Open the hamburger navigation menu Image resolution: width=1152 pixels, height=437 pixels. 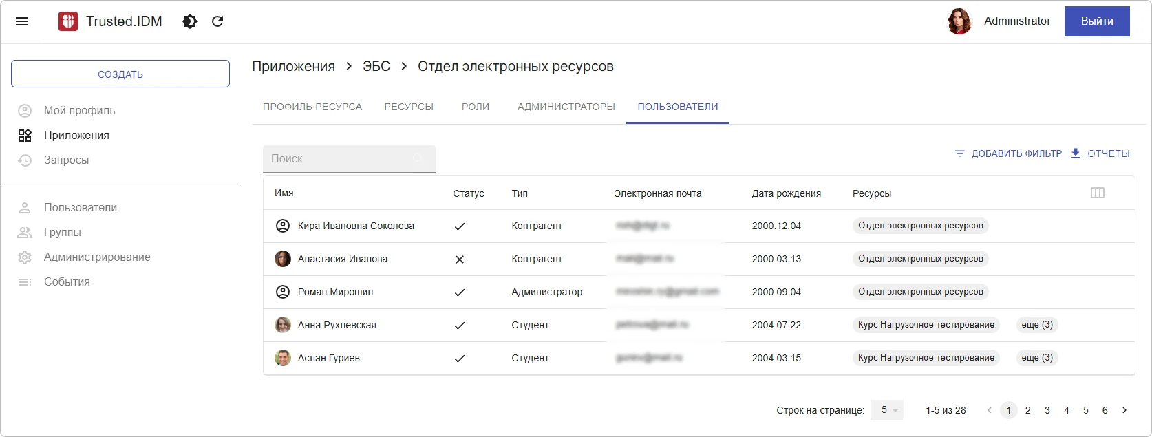click(x=22, y=21)
